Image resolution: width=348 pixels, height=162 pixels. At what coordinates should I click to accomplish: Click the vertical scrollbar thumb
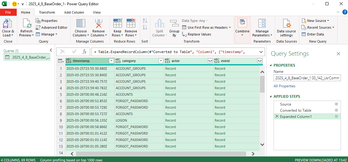pos(262,84)
